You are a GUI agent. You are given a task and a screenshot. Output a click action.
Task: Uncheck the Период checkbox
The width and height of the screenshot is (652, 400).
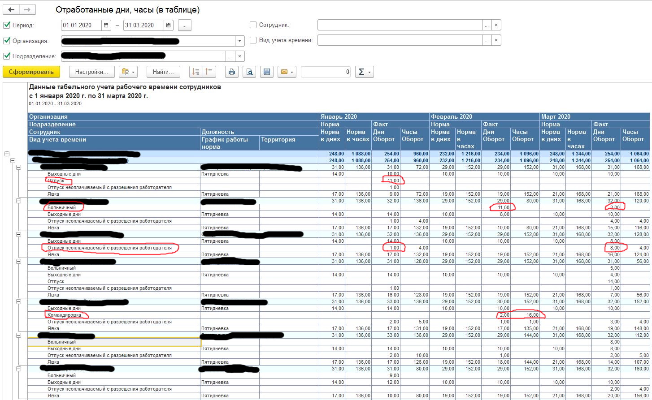(x=7, y=26)
